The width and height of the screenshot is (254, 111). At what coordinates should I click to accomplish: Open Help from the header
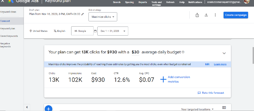pyautogui.click(x=182, y=2)
